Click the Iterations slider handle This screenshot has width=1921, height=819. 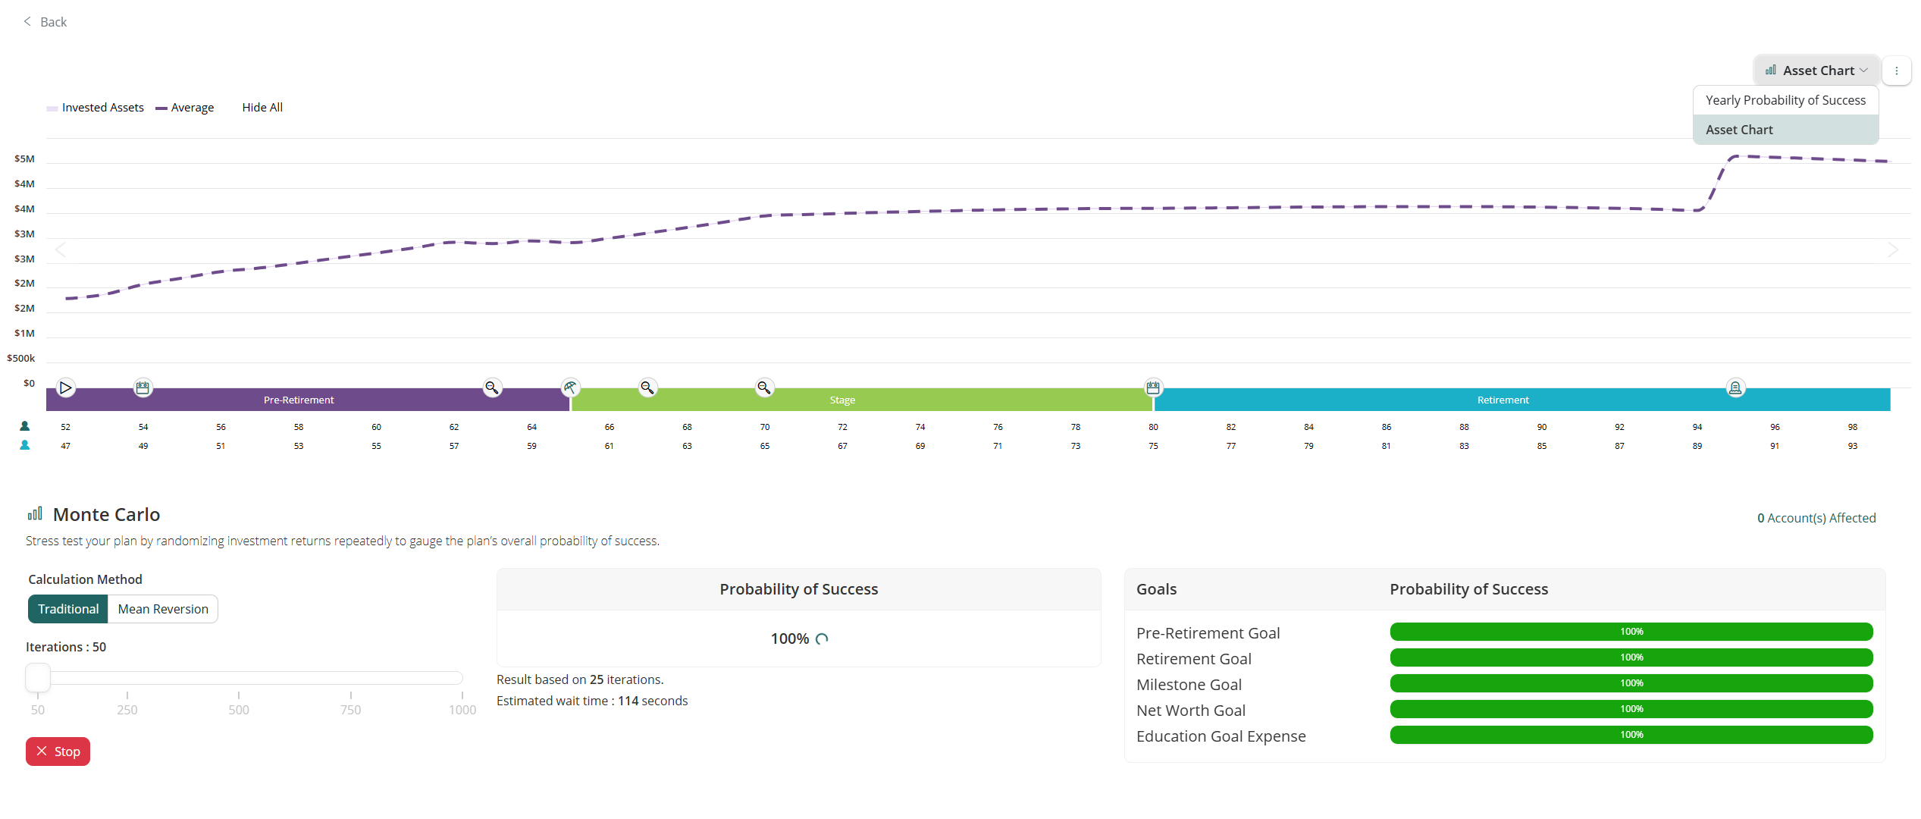pos(38,677)
